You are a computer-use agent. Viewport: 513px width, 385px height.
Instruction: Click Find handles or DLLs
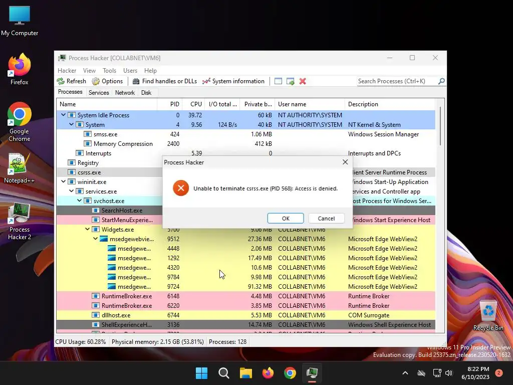coord(165,81)
